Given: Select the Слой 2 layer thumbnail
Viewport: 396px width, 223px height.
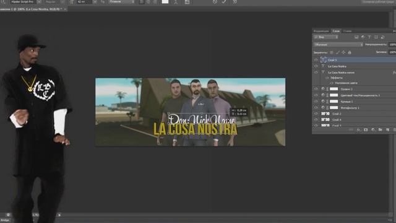Looking at the screenshot, I should (x=325, y=114).
